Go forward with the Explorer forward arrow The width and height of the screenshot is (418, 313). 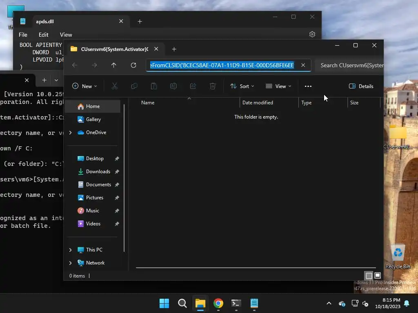pos(94,65)
